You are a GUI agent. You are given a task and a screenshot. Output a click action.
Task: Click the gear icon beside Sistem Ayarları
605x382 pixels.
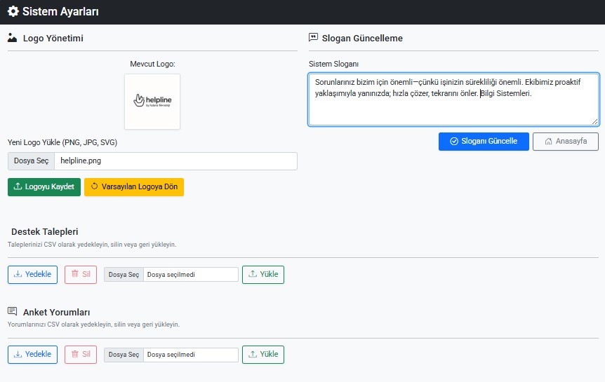tap(13, 11)
